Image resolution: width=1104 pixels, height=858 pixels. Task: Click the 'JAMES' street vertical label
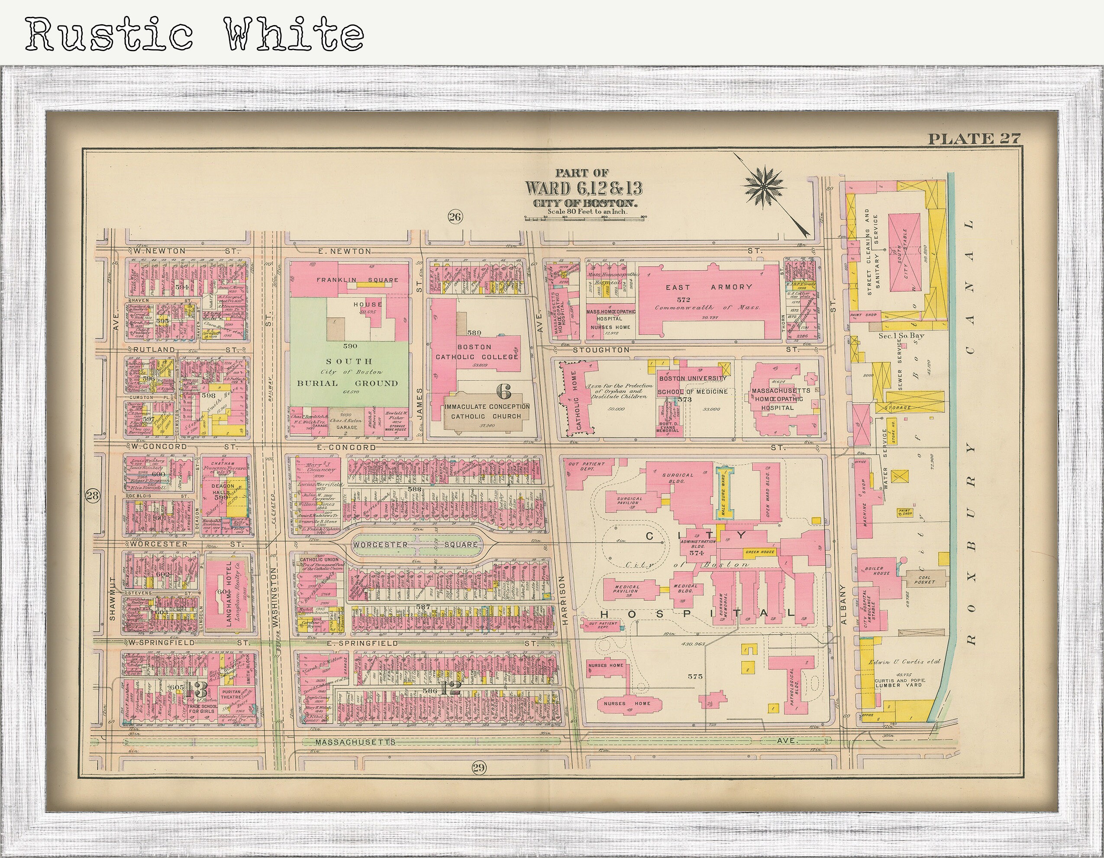[420, 402]
